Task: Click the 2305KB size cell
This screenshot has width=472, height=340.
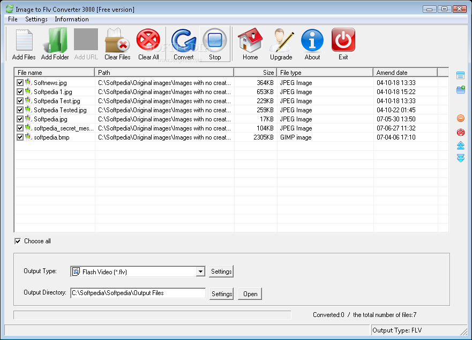Action: (x=264, y=137)
